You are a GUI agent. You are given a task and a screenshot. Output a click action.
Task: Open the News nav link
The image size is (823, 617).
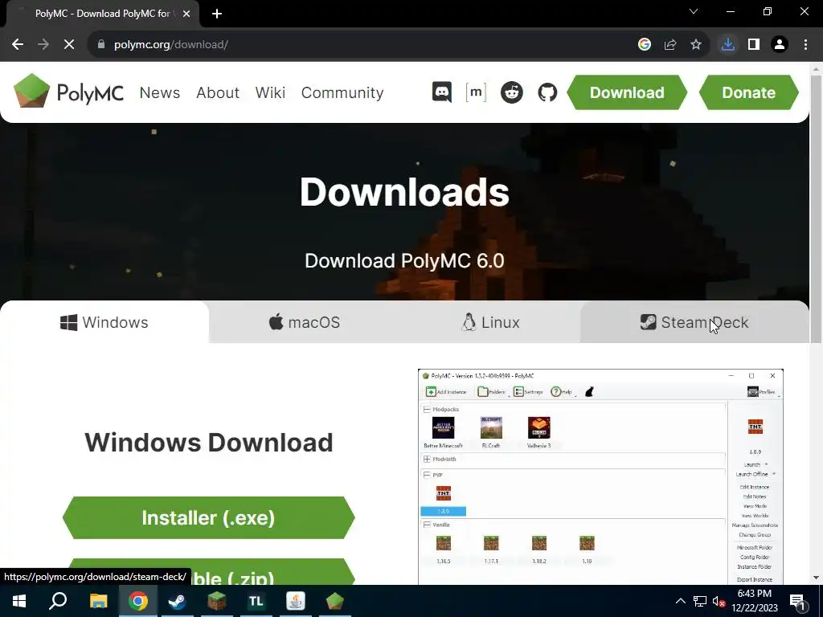pyautogui.click(x=160, y=92)
